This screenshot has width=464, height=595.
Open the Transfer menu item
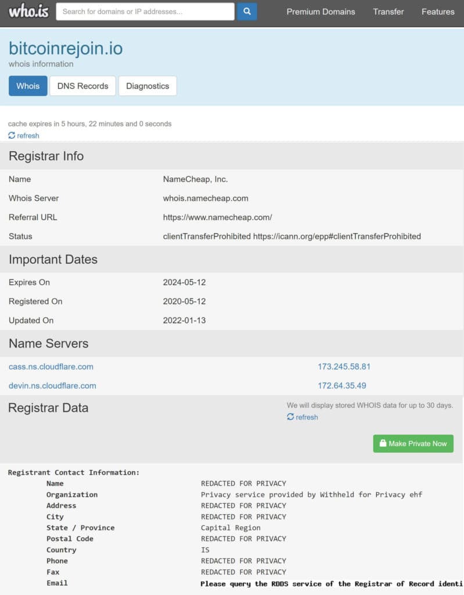(x=388, y=12)
